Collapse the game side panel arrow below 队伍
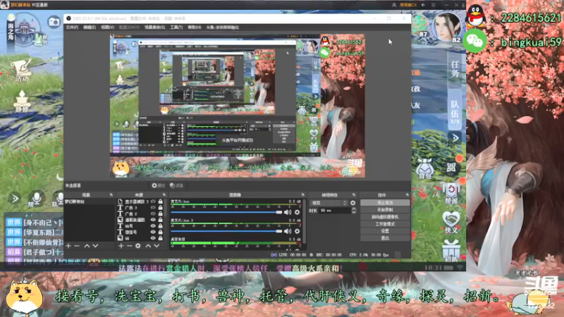The width and height of the screenshot is (564, 317). 455,137
